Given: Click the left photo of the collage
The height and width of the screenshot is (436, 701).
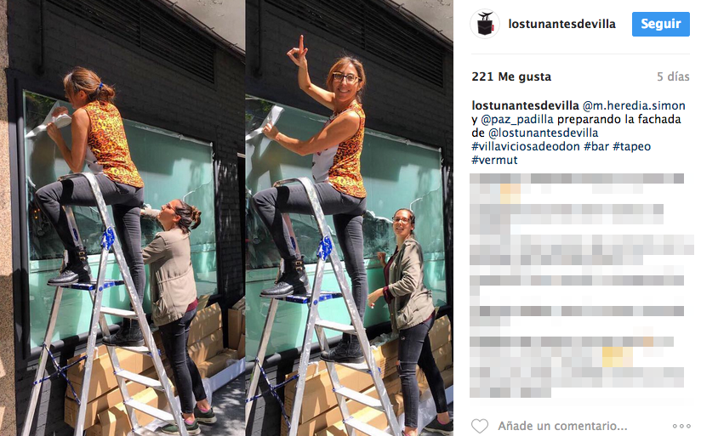Looking at the screenshot, I should 122,218.
